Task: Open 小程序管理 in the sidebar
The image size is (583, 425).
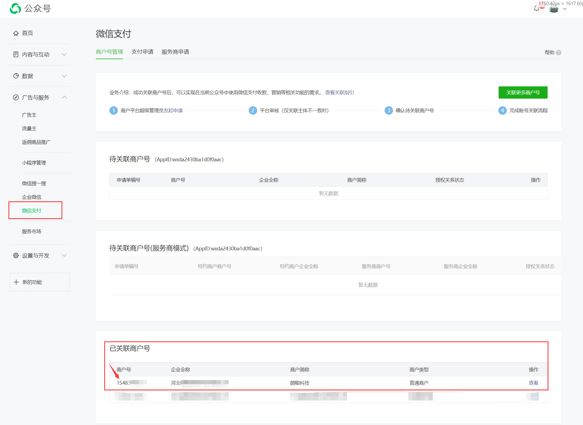Action: click(34, 163)
